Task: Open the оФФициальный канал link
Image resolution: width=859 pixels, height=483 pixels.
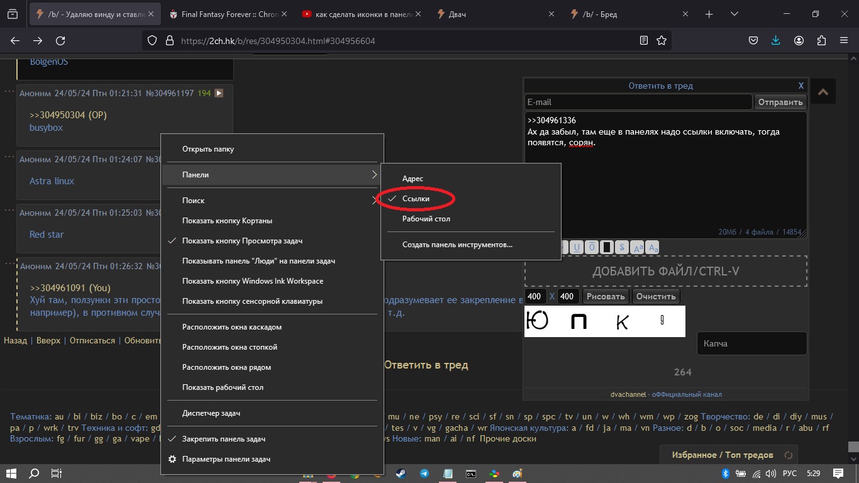Action: click(687, 394)
